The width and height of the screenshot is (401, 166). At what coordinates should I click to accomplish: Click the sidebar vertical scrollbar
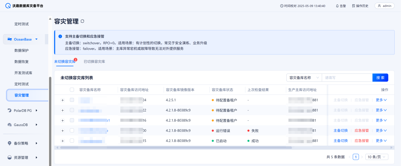tap(50, 121)
